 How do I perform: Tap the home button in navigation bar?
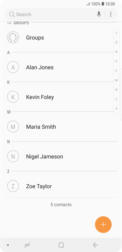[61, 245]
